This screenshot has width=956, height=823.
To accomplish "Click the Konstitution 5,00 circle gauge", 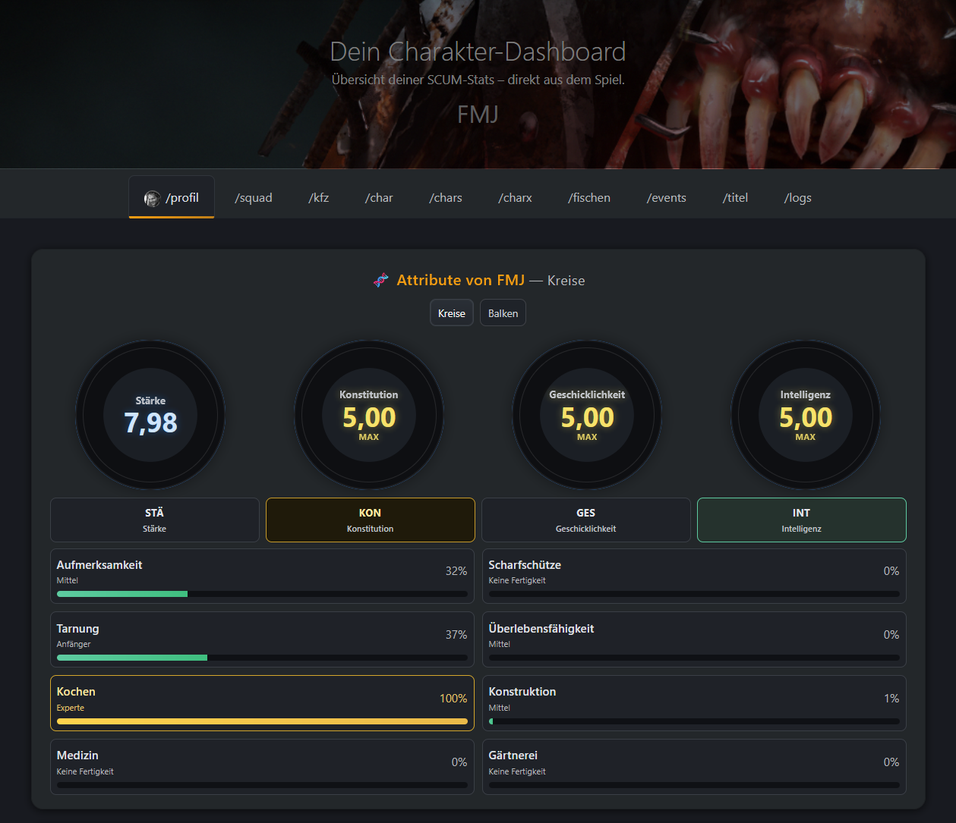I will (369, 415).
